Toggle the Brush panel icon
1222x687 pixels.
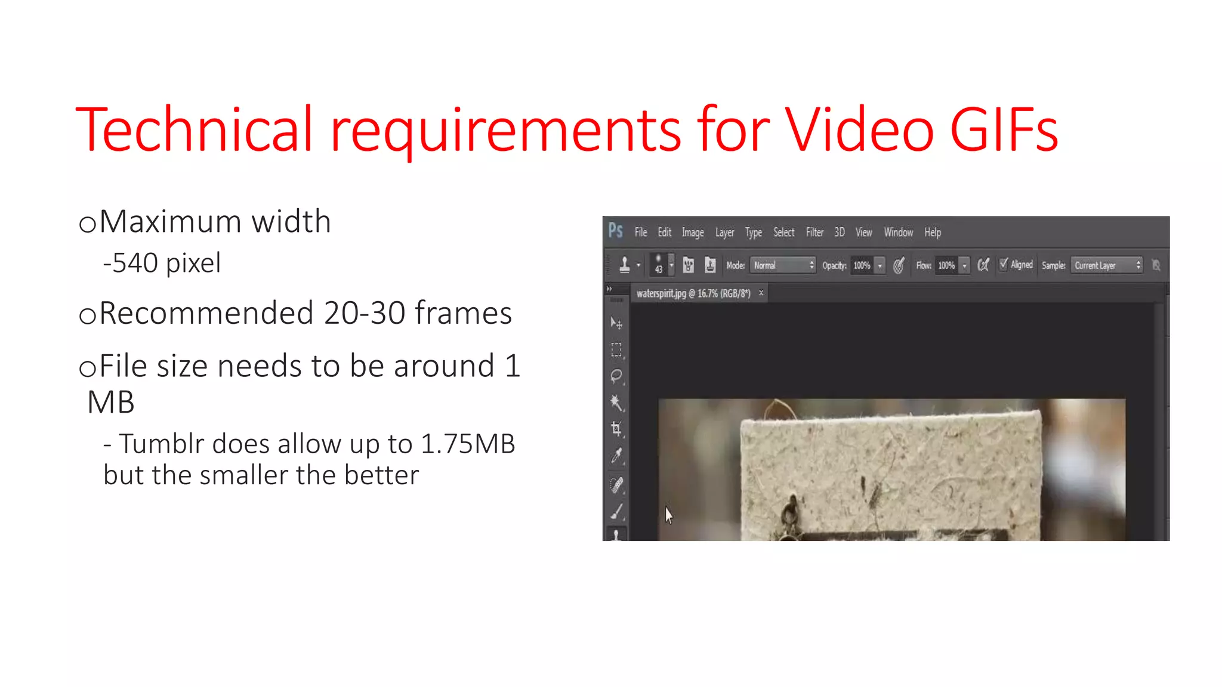click(688, 265)
